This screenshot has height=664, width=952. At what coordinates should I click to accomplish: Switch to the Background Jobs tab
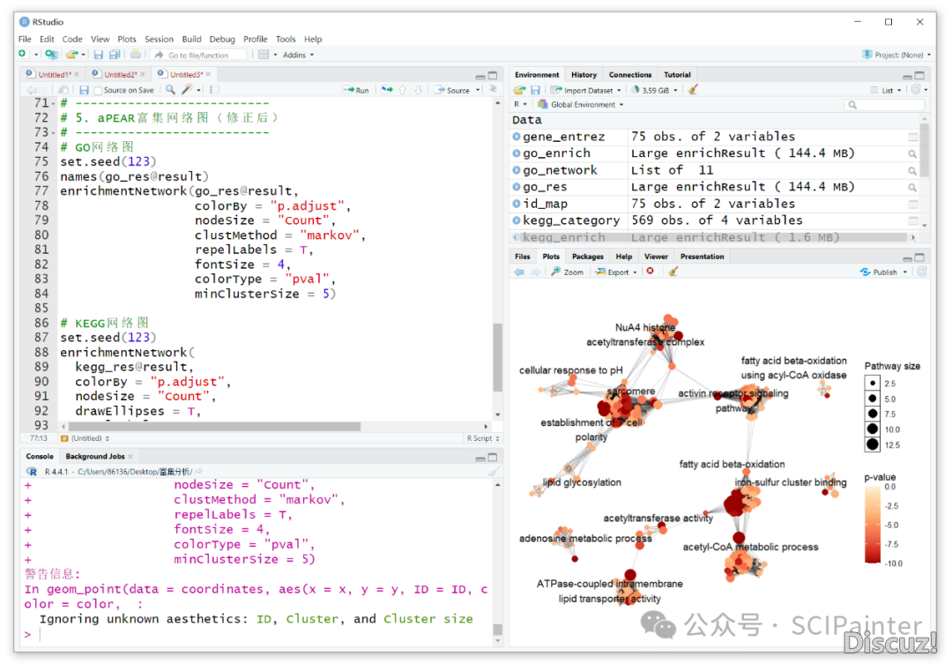[x=94, y=456]
